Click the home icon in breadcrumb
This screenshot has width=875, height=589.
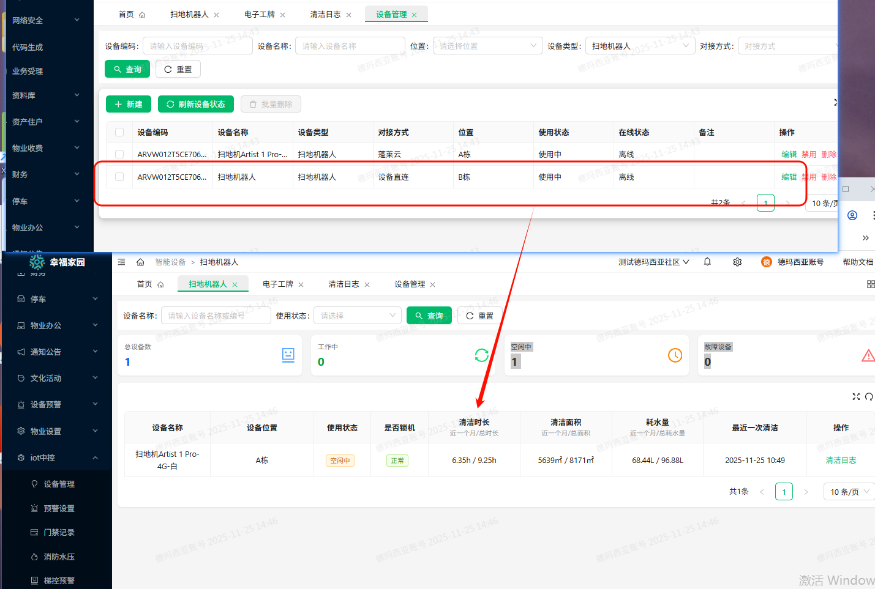pyautogui.click(x=140, y=262)
